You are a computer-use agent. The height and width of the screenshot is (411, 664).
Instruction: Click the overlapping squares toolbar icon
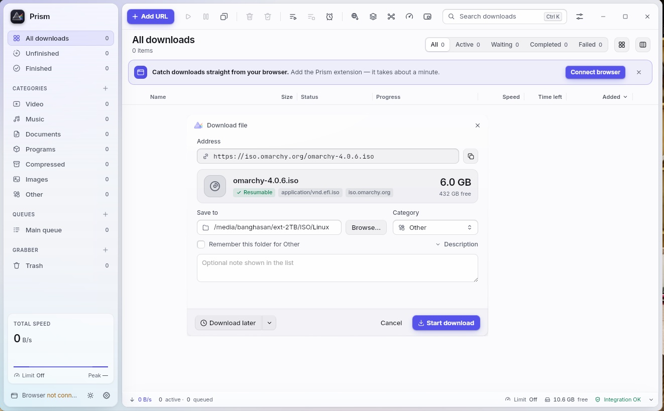(x=224, y=17)
